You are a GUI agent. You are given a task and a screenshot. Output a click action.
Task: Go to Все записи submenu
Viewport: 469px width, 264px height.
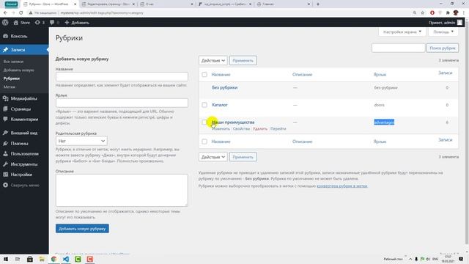tap(13, 62)
